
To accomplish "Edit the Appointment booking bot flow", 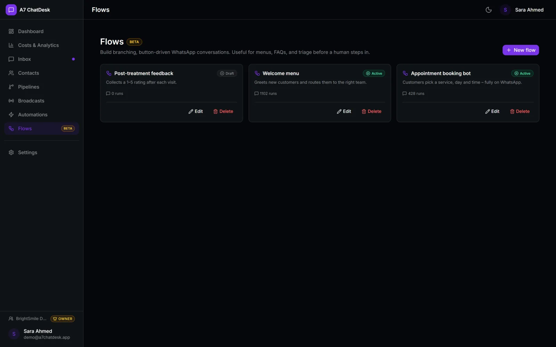I will (x=492, y=111).
